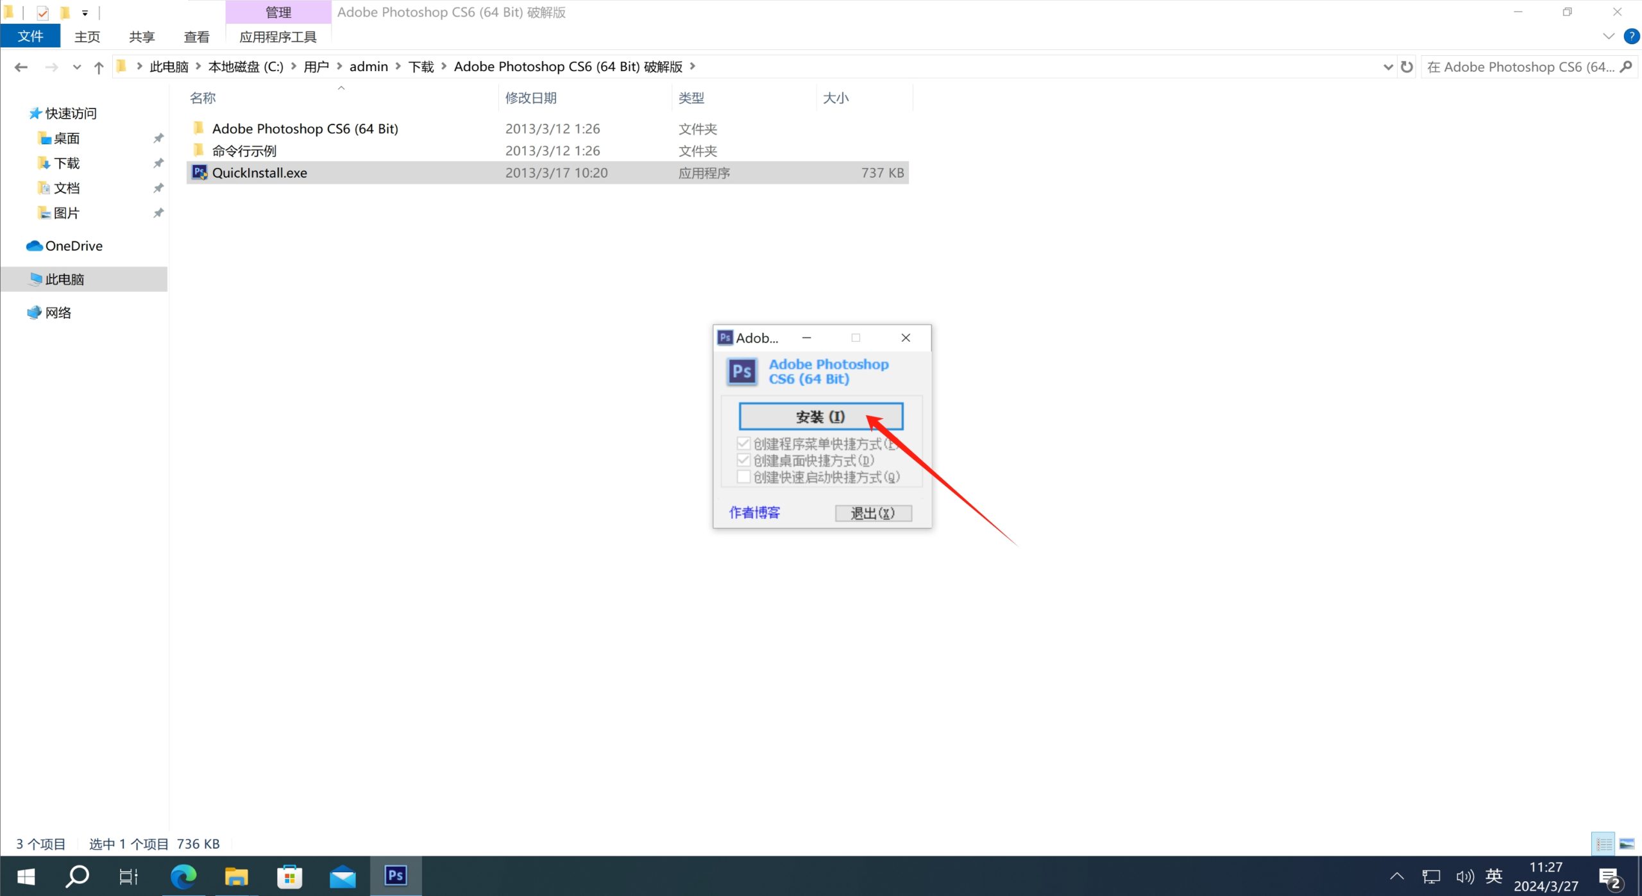Click the 管理 contextual tab header
The width and height of the screenshot is (1642, 896).
278,12
